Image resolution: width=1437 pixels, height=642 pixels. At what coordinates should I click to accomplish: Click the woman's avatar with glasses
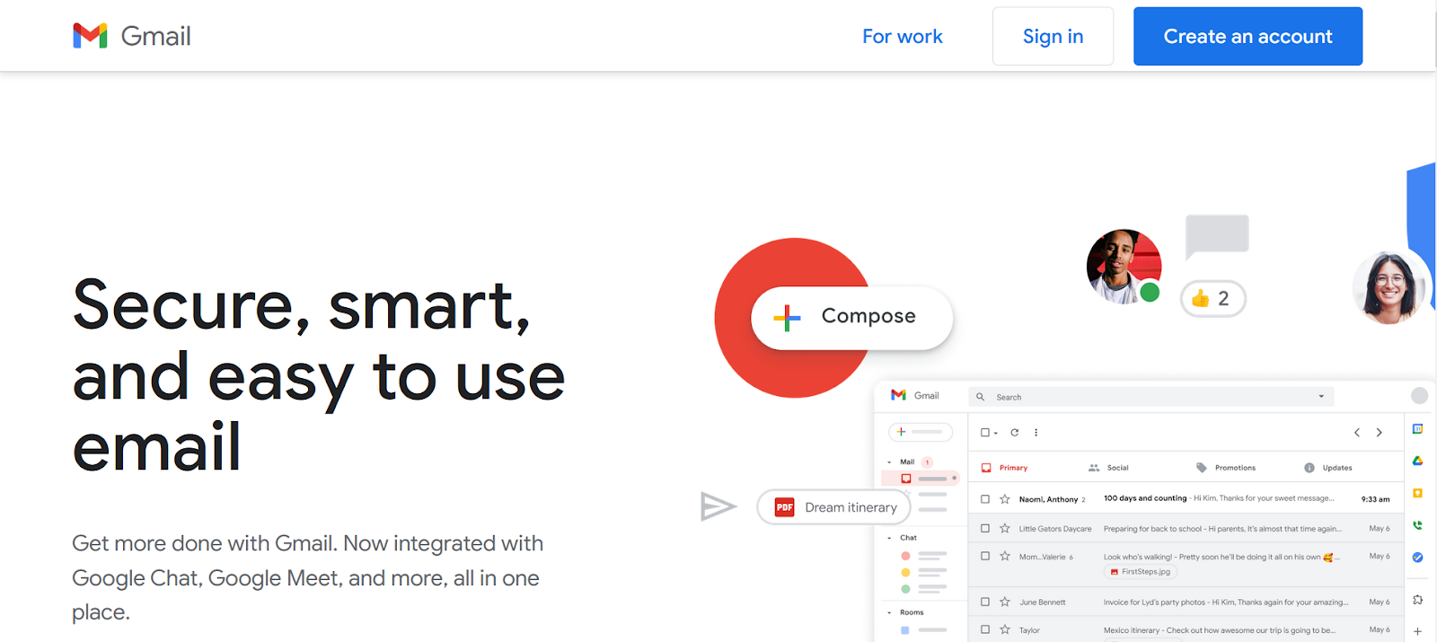pos(1389,287)
